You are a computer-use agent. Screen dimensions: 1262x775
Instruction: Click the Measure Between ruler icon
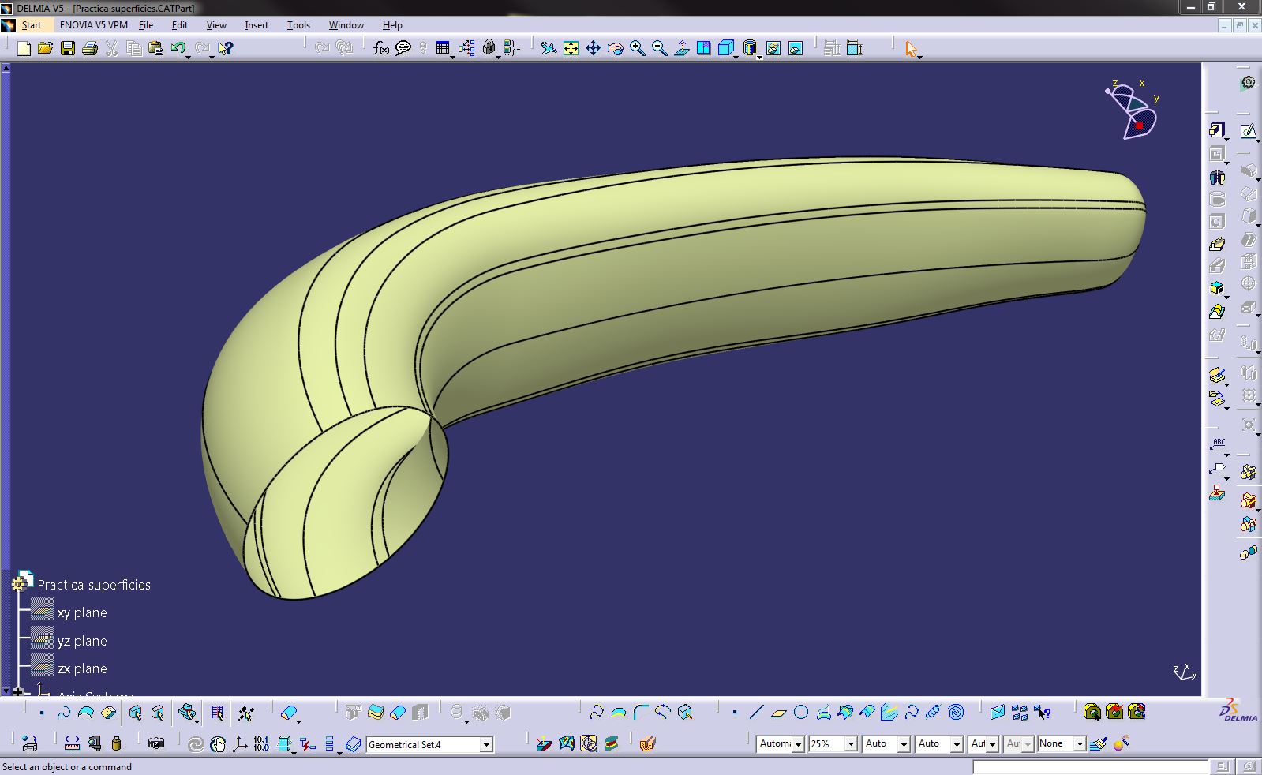point(72,743)
